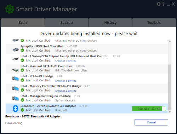Select Intel - Memory Controller, PCI-to-PCI Bridge title
The height and width of the screenshot is (134, 177).
pyautogui.click(x=51, y=86)
